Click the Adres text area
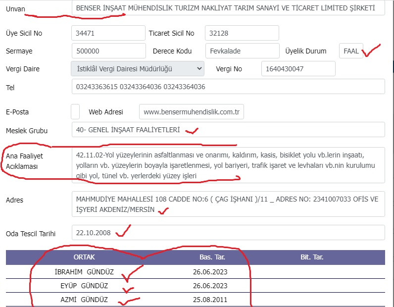The height and width of the screenshot is (307, 394). (228, 204)
